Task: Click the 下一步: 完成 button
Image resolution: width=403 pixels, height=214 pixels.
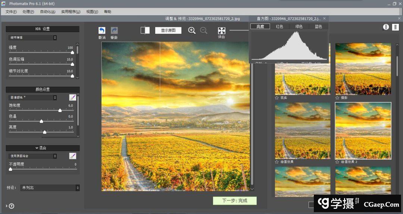Action: coord(235,201)
